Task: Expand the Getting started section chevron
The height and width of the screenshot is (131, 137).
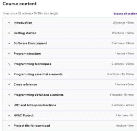Action: [x=9, y=33]
